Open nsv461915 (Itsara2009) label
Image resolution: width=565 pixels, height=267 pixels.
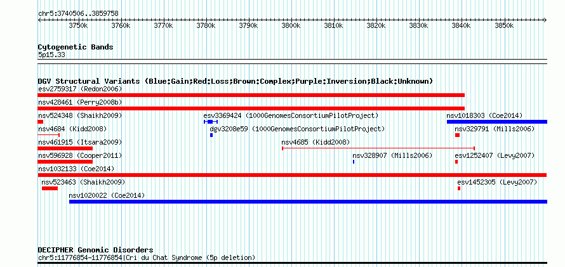(x=80, y=143)
